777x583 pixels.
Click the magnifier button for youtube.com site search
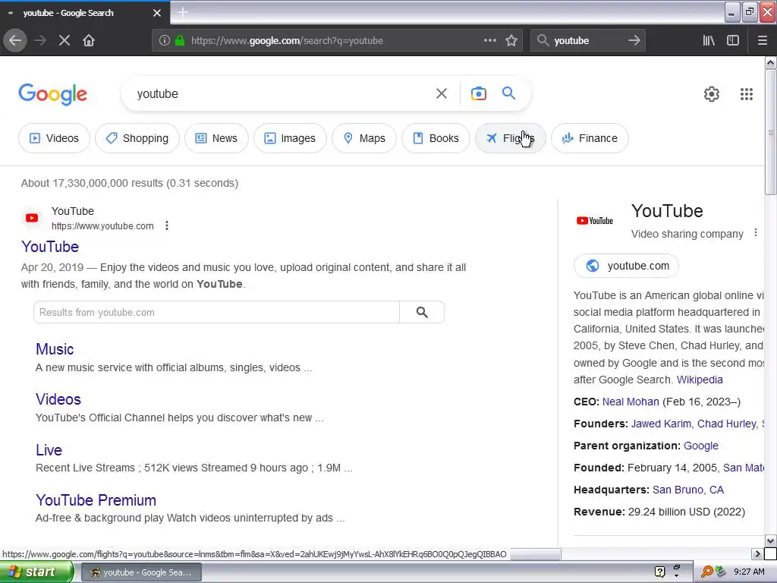[x=422, y=312]
